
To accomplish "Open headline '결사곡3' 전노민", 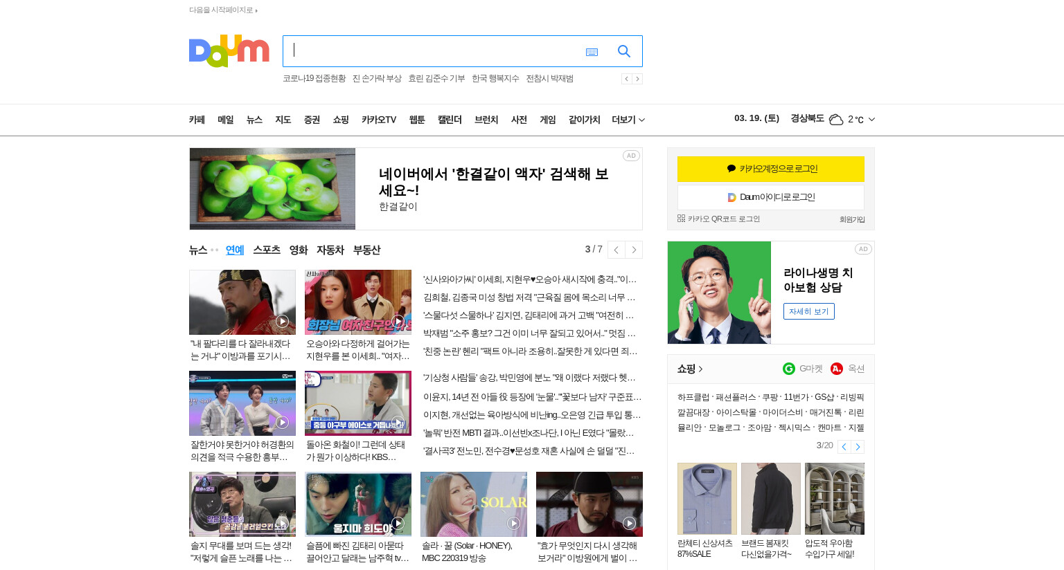I will (530, 451).
